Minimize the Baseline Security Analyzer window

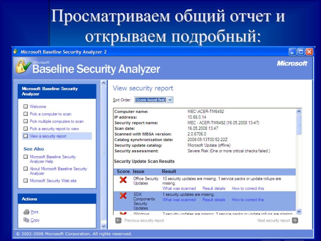[x=292, y=52]
